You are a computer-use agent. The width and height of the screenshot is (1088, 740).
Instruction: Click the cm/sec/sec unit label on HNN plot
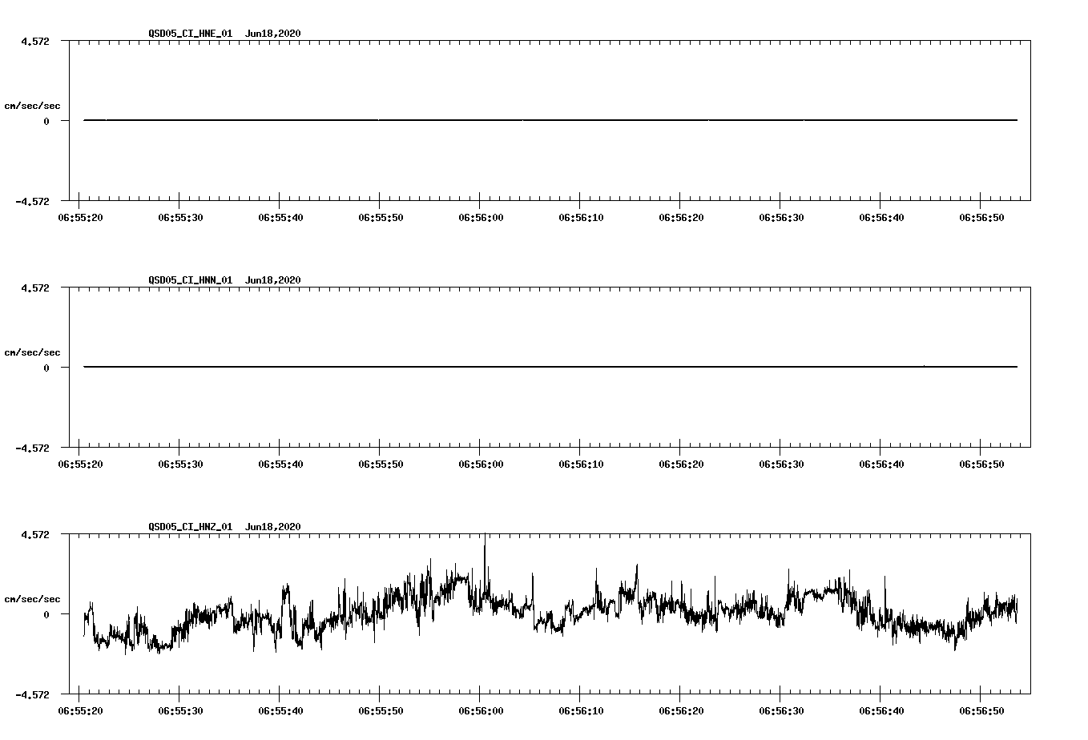pos(33,352)
